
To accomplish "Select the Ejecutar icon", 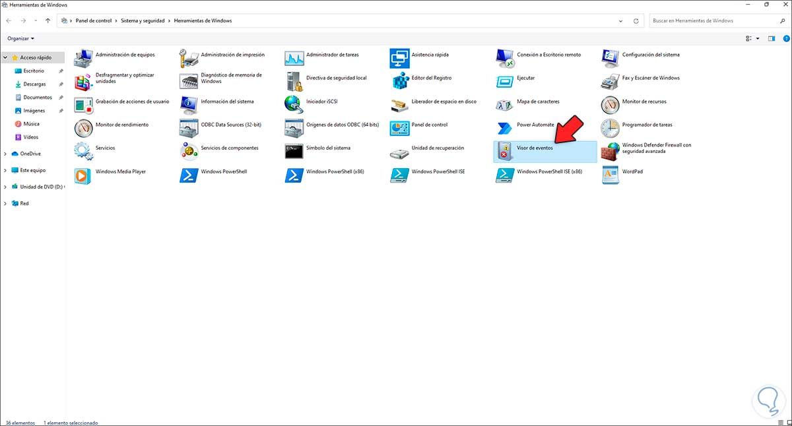I will click(505, 82).
